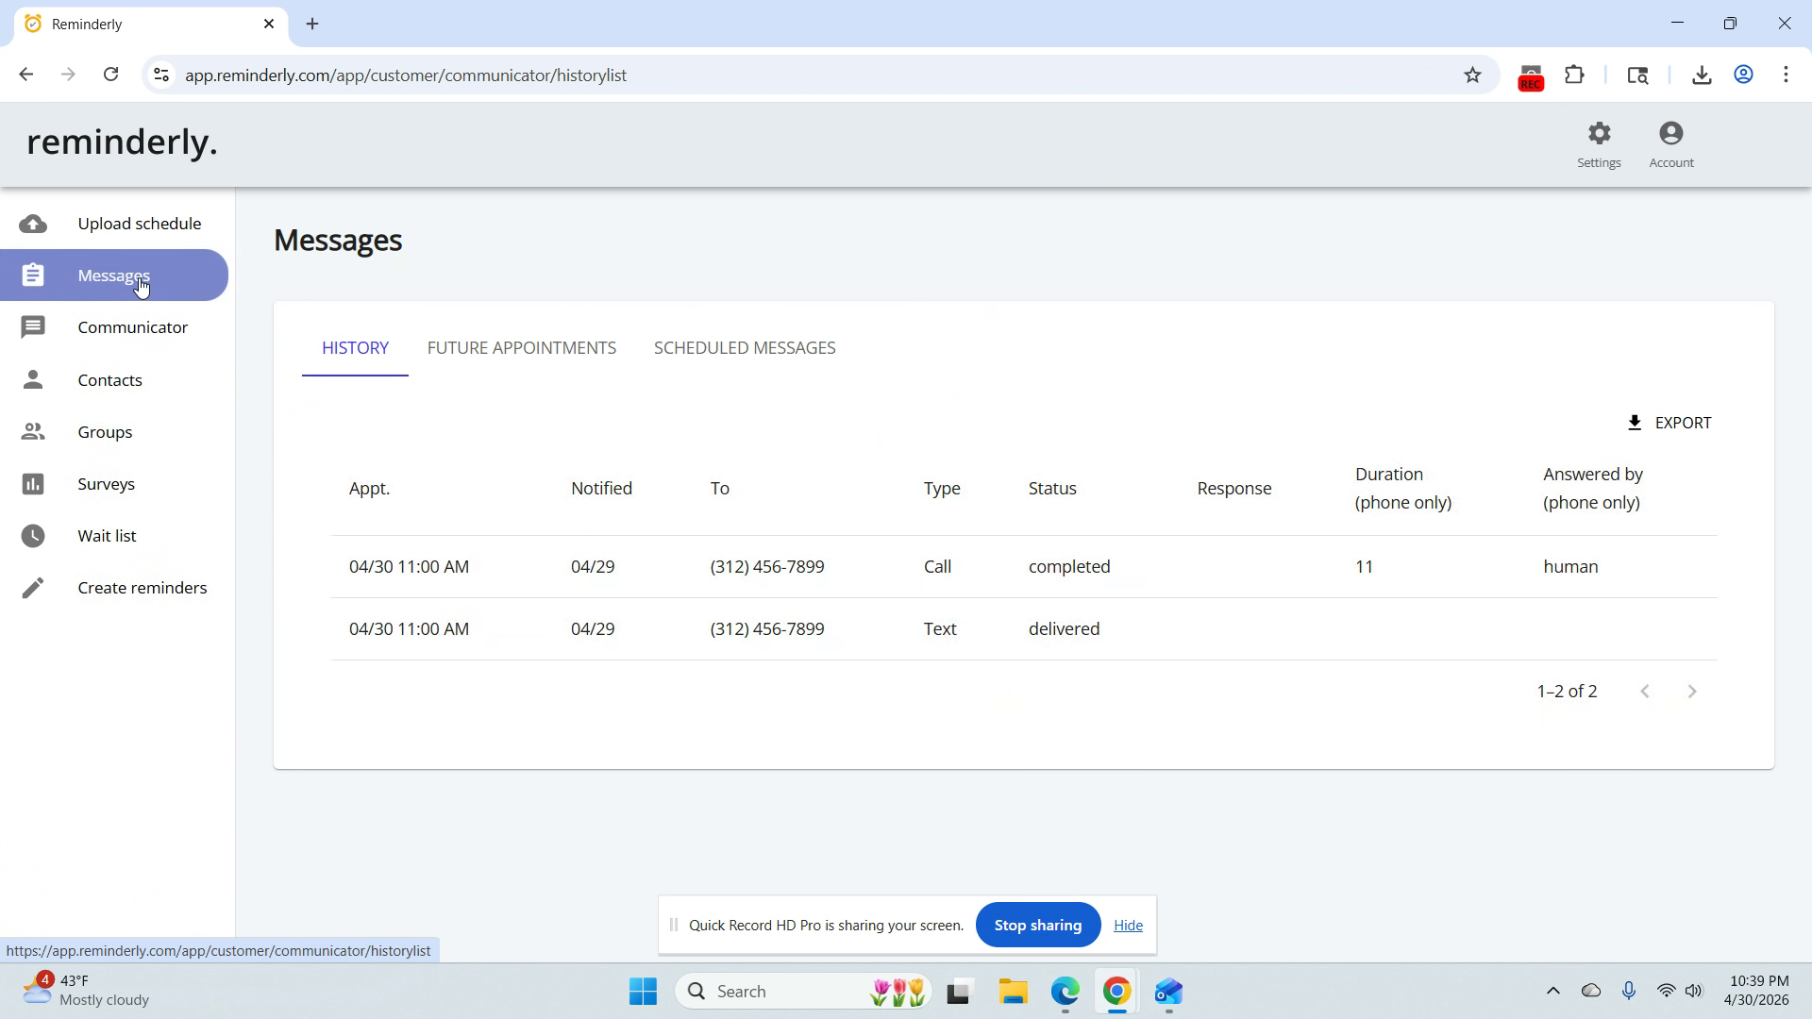Image resolution: width=1812 pixels, height=1019 pixels.
Task: Click the Upload schedule cloud icon
Action: click(x=33, y=224)
